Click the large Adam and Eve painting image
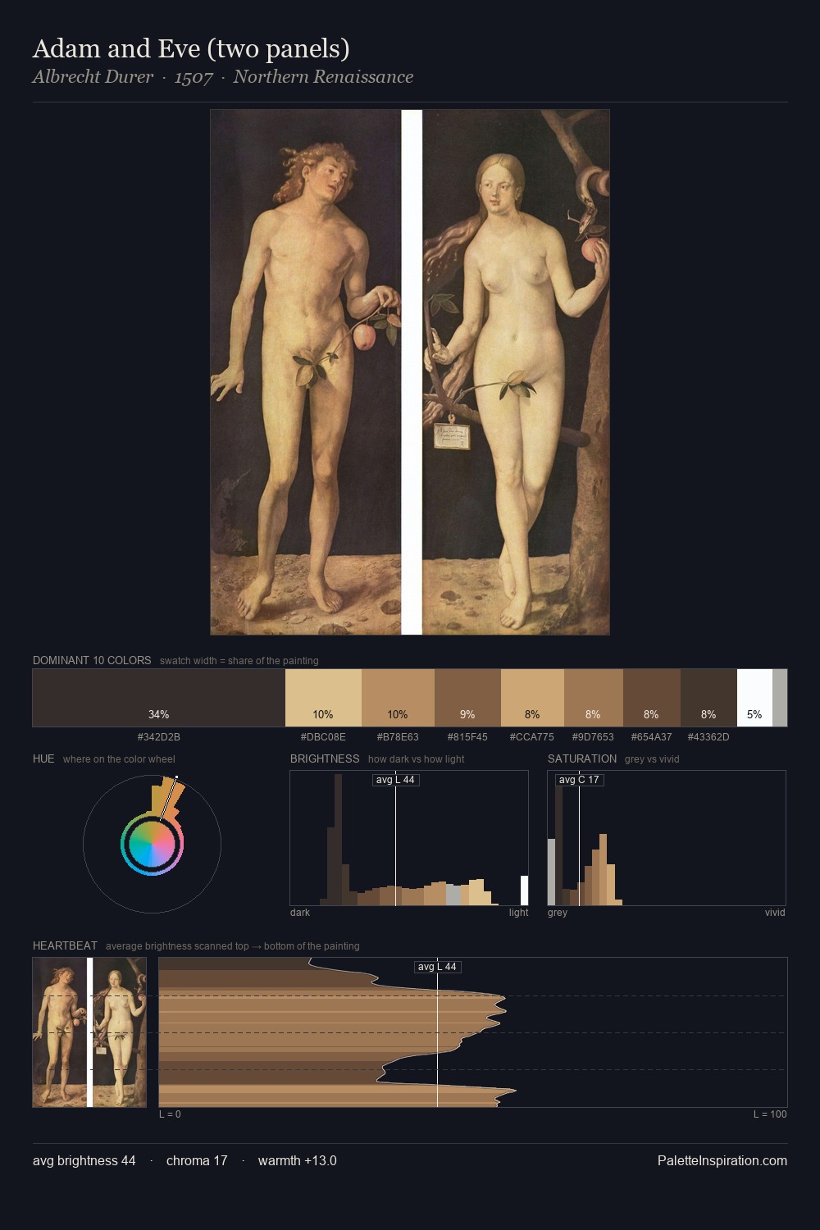Image resolution: width=820 pixels, height=1230 pixels. click(x=410, y=372)
